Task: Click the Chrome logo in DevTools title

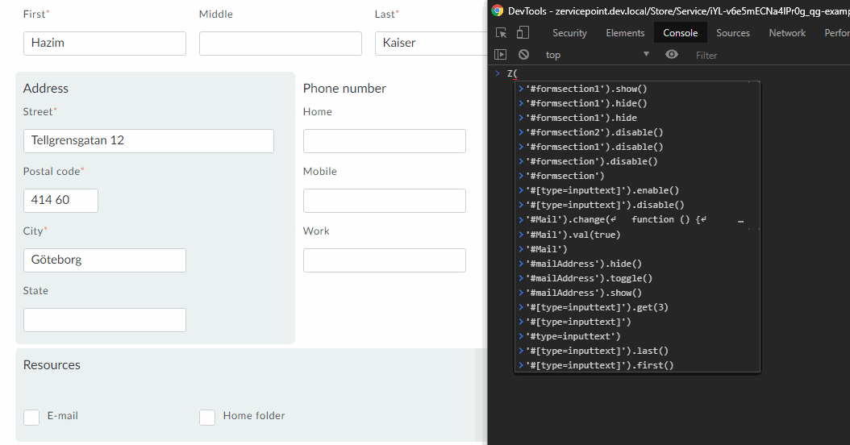Action: (x=497, y=10)
